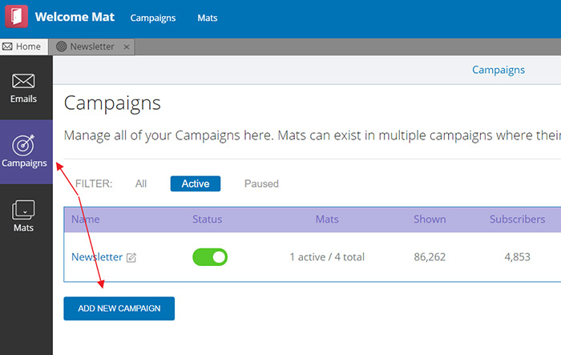Select the Campaigns target icon in sidebar
Screen dimensions: 561x355
tap(23, 145)
